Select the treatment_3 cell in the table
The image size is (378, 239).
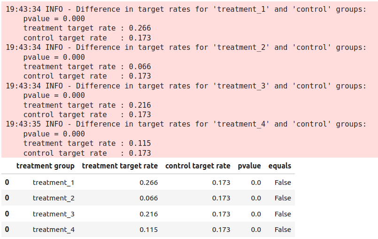point(54,214)
